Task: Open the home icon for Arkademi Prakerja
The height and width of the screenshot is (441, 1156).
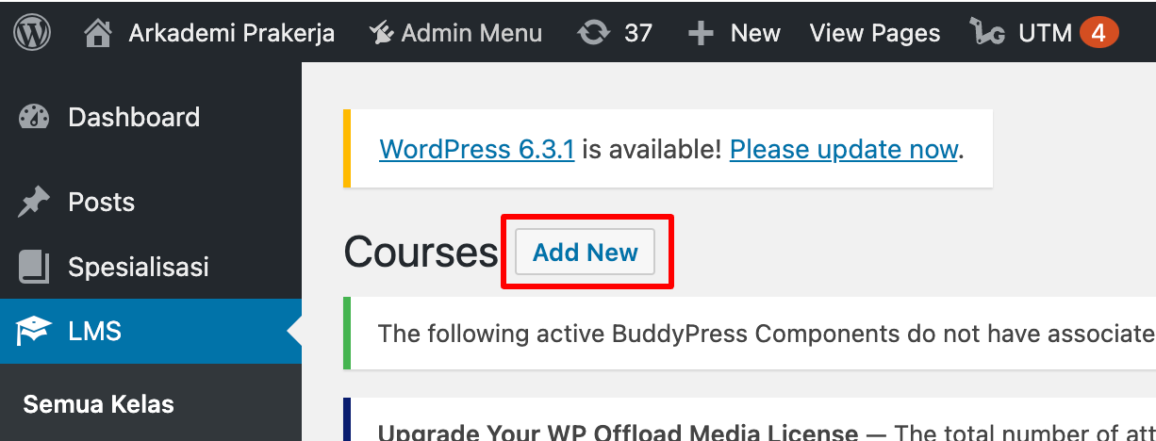Action: coord(98,33)
